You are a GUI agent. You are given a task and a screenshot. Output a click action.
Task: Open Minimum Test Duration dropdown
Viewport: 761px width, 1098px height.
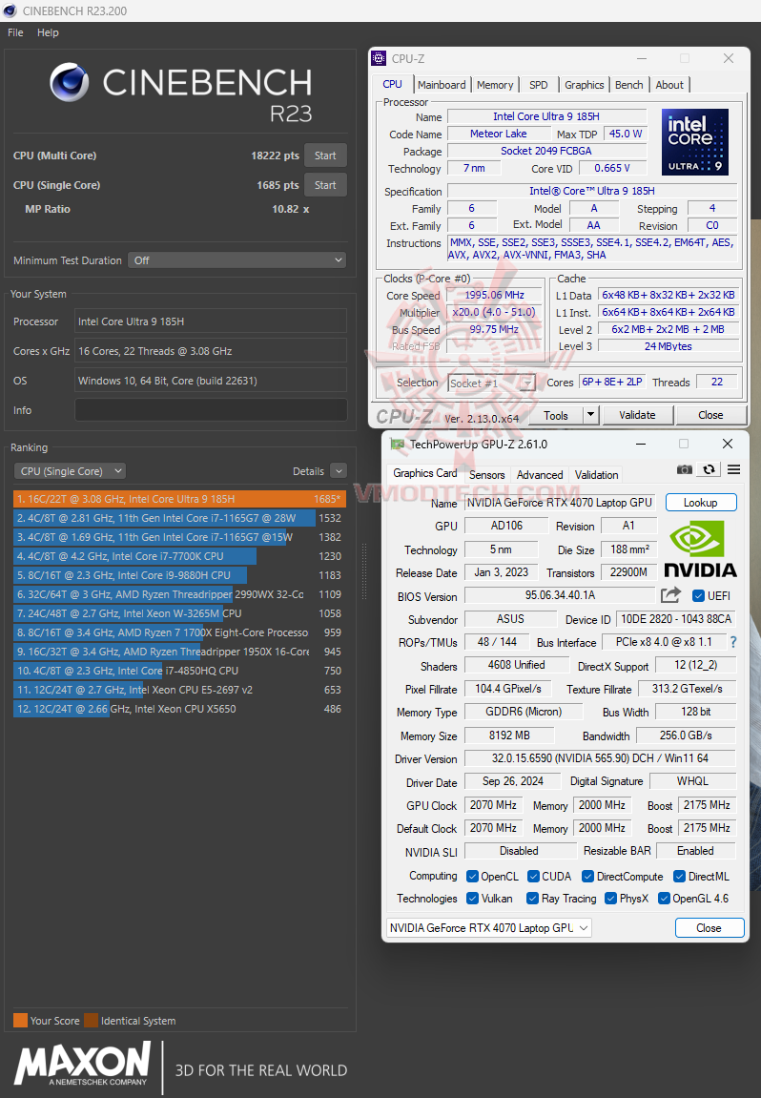237,260
